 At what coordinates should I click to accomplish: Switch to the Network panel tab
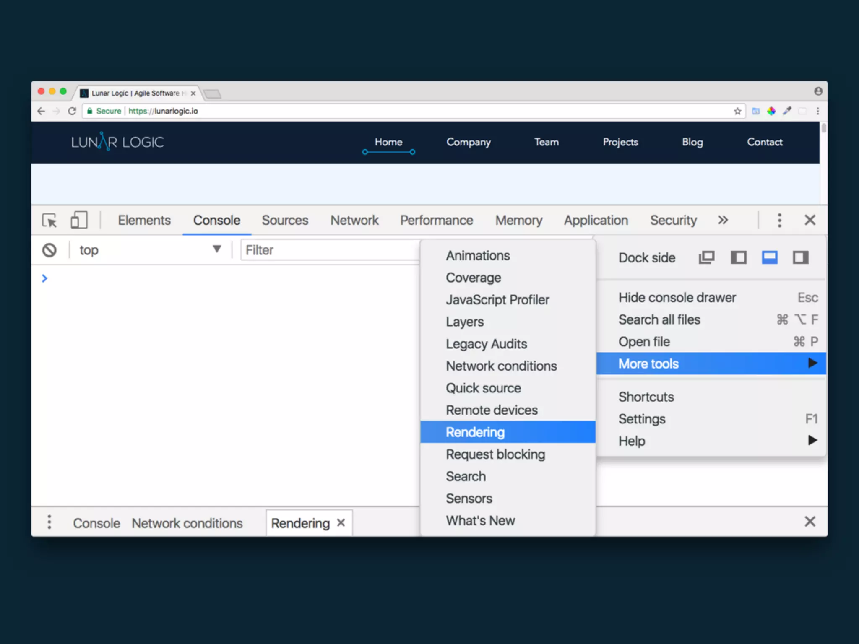coord(354,220)
